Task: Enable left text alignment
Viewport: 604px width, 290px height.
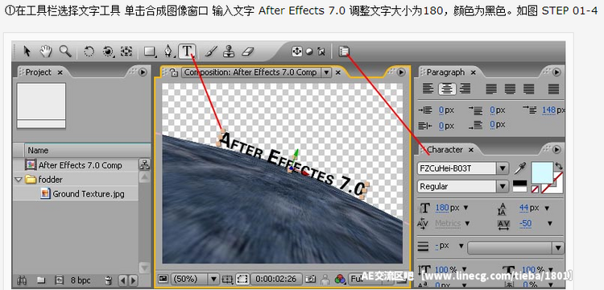Action: (428, 89)
